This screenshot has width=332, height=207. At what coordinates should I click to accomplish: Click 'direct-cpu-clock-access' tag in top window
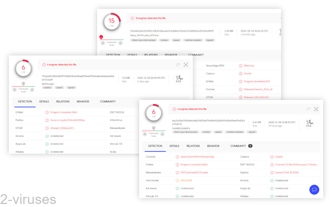tap(144, 40)
